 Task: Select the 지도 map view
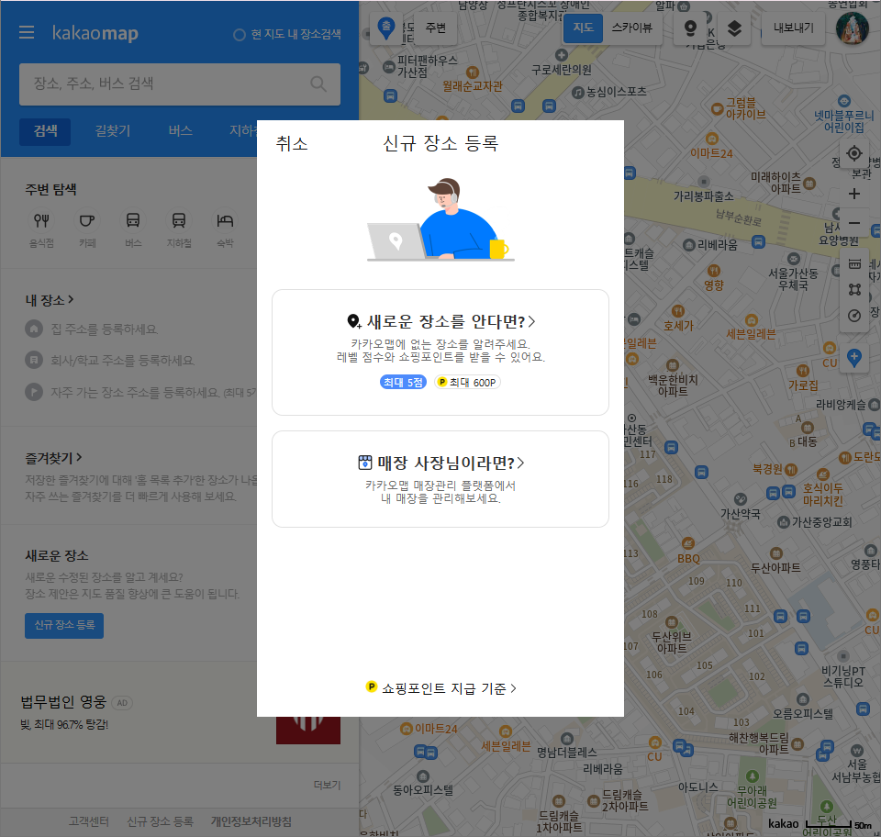coord(584,28)
